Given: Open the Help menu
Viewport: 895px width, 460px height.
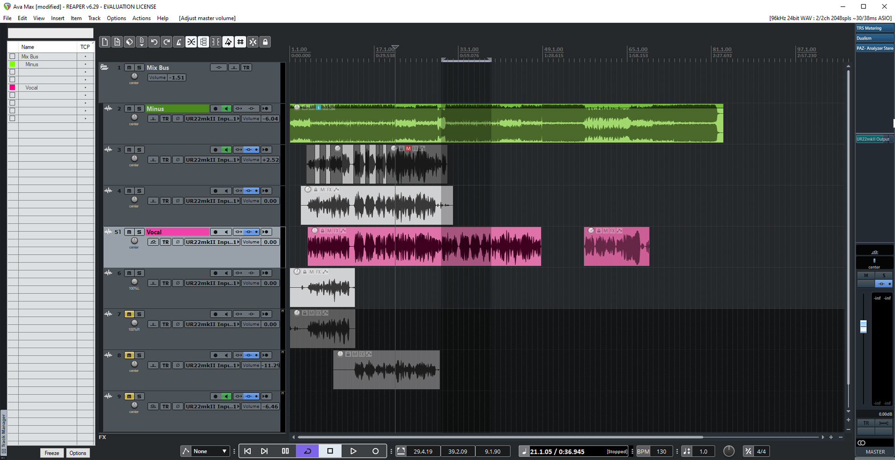Looking at the screenshot, I should tap(163, 18).
